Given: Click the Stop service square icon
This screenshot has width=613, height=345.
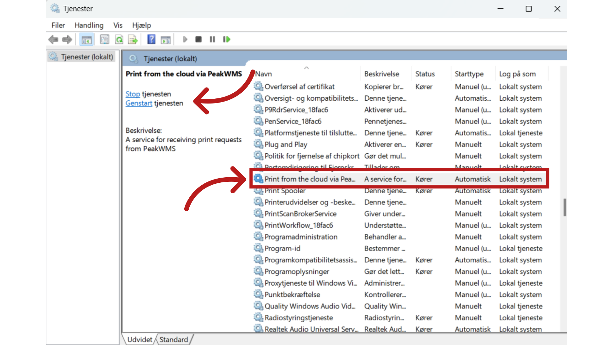Looking at the screenshot, I should (x=198, y=39).
